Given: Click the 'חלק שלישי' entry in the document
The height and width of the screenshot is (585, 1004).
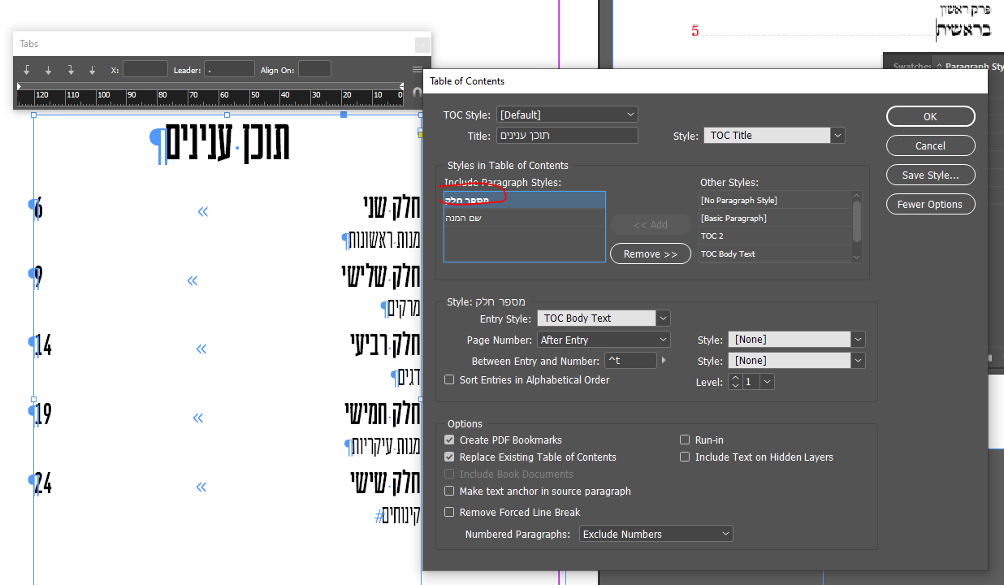Looking at the screenshot, I should coord(381,276).
